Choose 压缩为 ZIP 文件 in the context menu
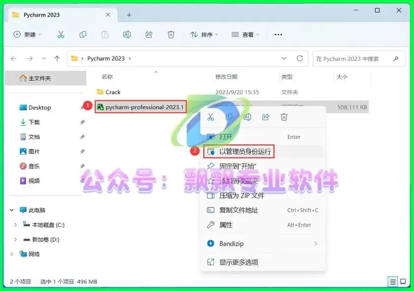This screenshot has height=291, width=414. 263,195
